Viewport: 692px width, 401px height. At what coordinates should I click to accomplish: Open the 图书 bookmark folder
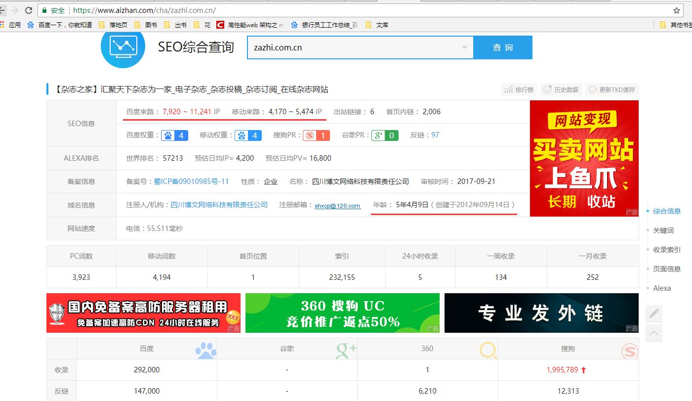(x=146, y=25)
